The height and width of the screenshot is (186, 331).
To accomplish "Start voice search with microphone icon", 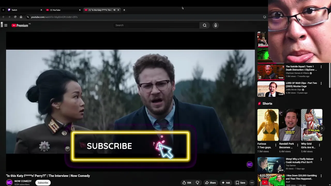I will coord(216,25).
